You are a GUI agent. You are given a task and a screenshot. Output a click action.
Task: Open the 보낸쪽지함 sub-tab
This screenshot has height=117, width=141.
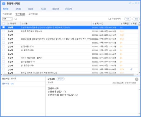pos(33,14)
